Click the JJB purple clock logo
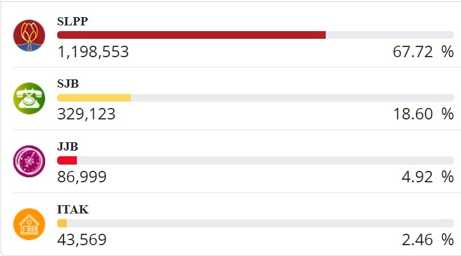This screenshot has height=256, width=461. coord(29,161)
